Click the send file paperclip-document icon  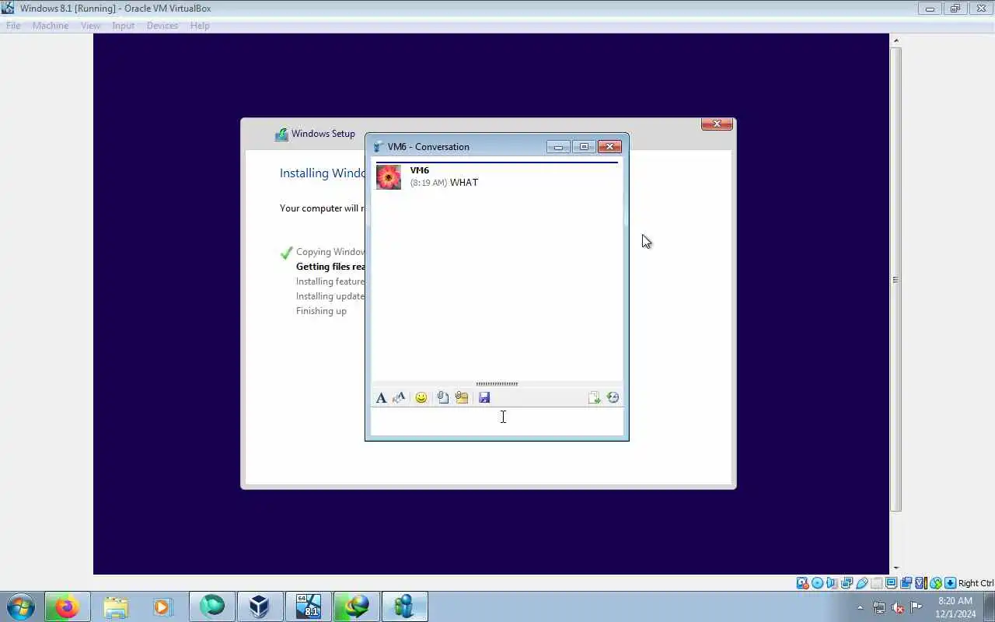(x=442, y=398)
